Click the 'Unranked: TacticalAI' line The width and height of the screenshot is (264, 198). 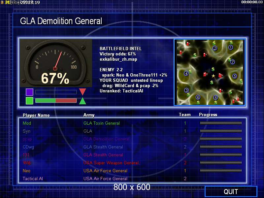tap(121, 91)
